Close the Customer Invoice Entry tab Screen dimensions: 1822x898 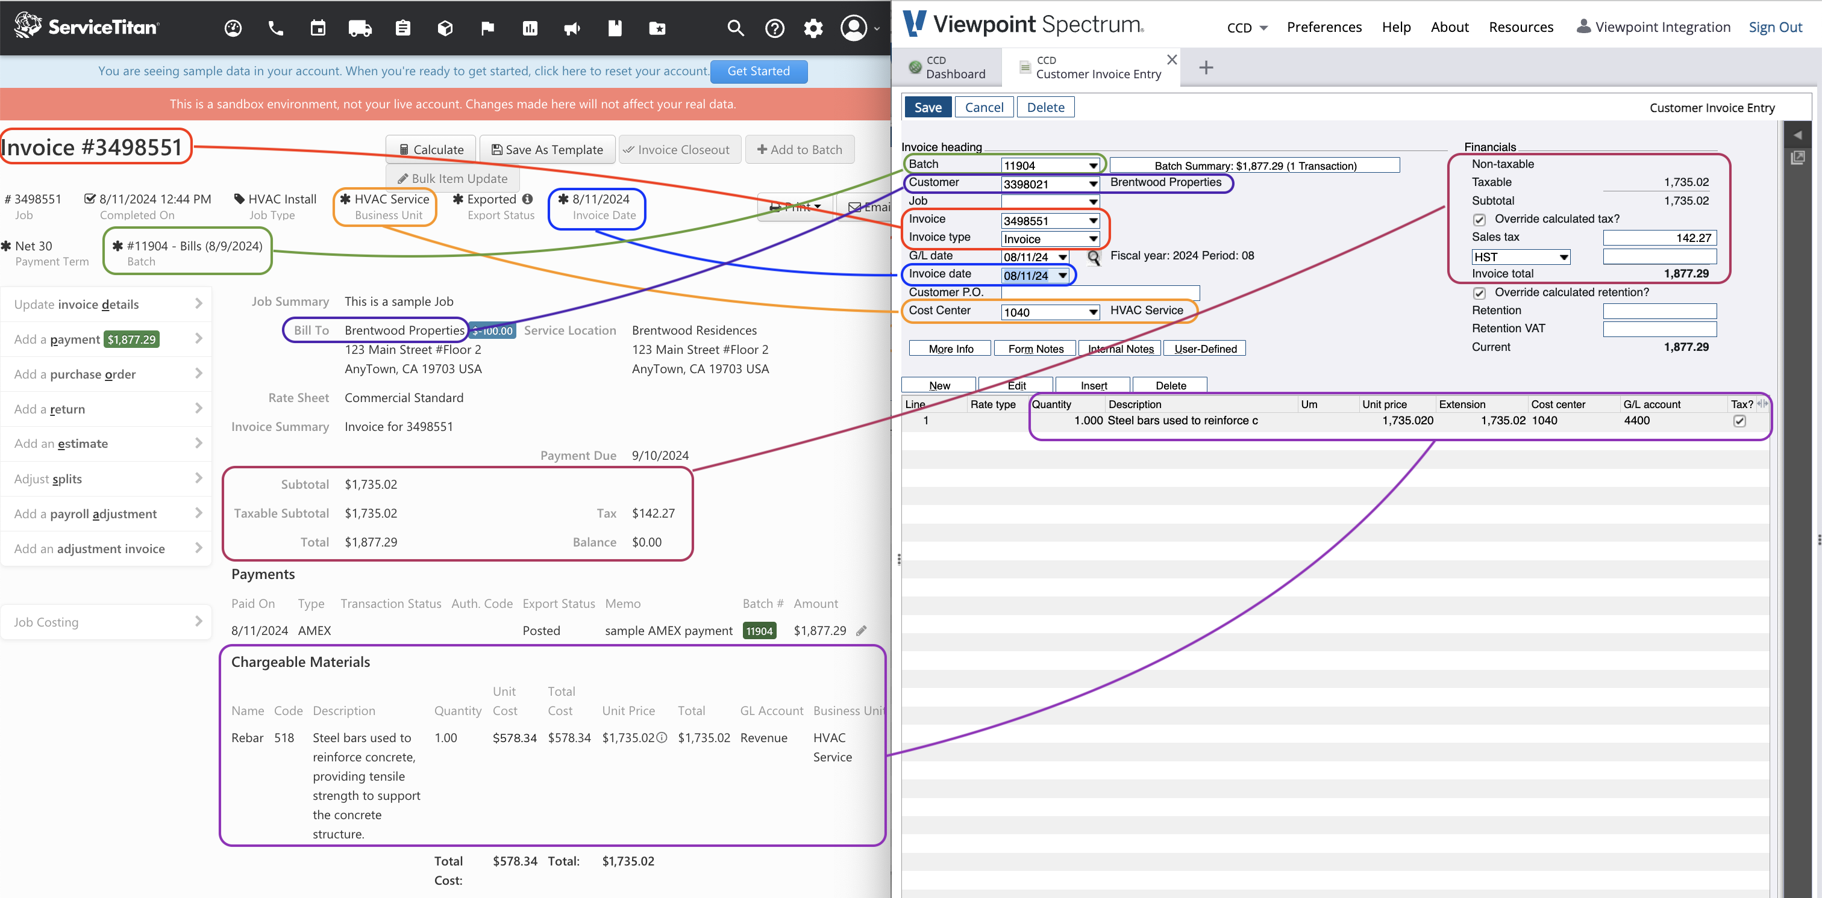click(x=1172, y=60)
